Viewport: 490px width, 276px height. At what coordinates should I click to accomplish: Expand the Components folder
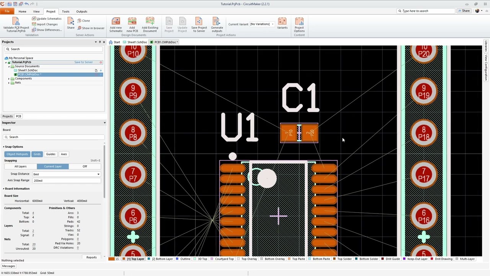(9, 79)
